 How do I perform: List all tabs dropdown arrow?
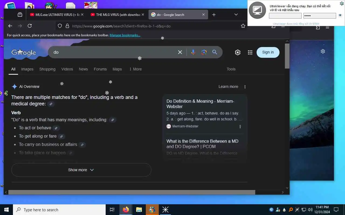[x=236, y=15]
